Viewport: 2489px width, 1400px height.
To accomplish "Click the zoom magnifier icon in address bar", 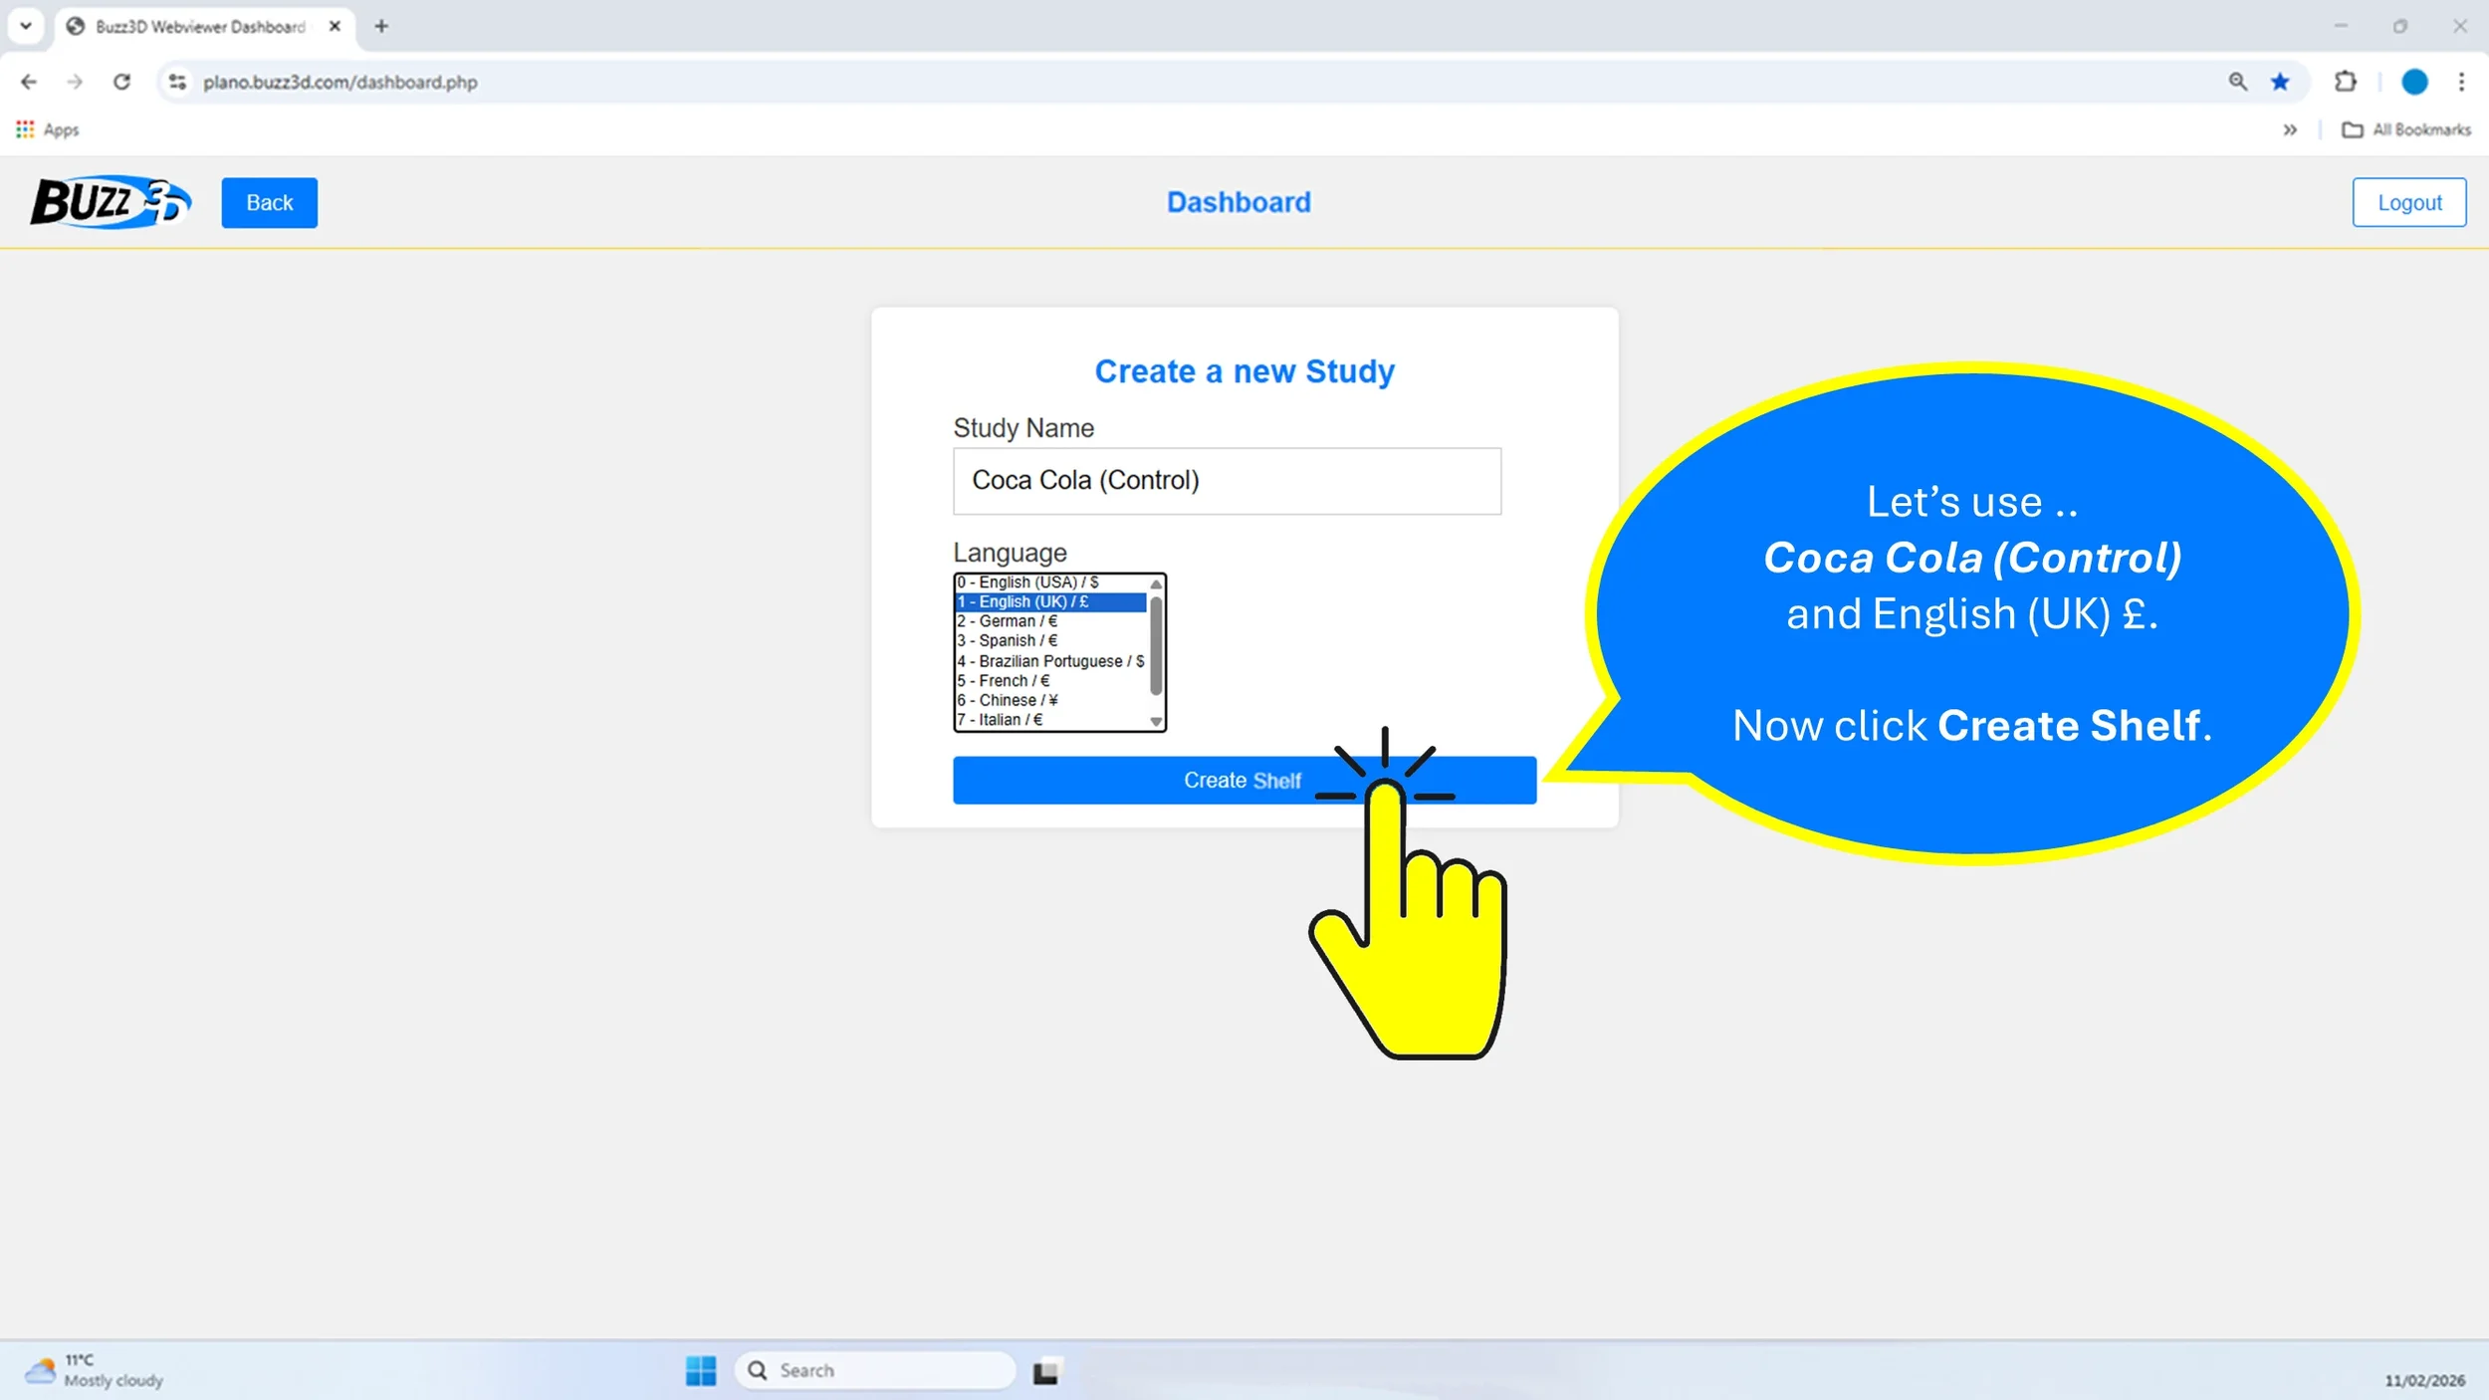I will coord(2237,82).
